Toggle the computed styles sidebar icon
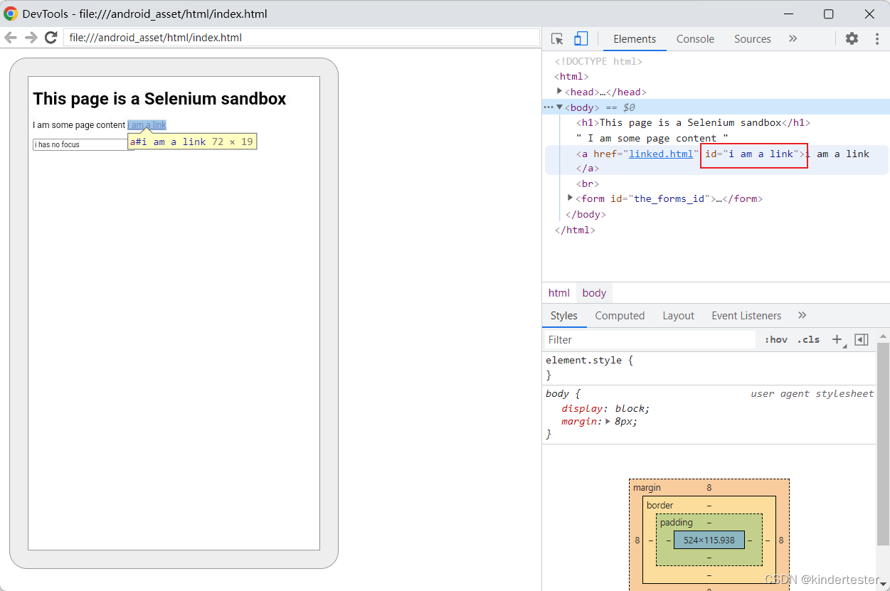 [x=862, y=340]
